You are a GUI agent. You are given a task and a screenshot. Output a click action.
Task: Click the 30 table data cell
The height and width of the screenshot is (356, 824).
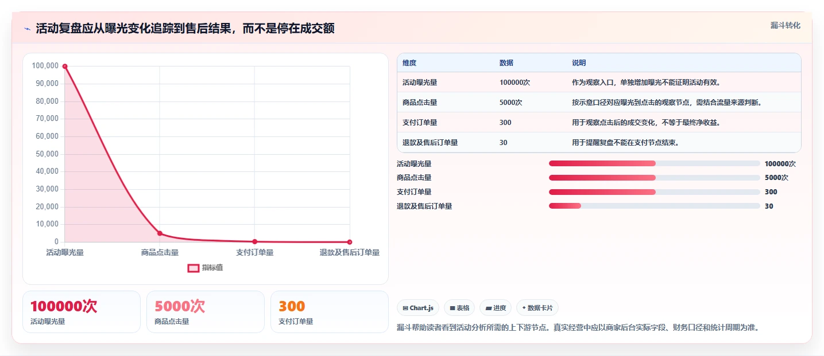504,143
